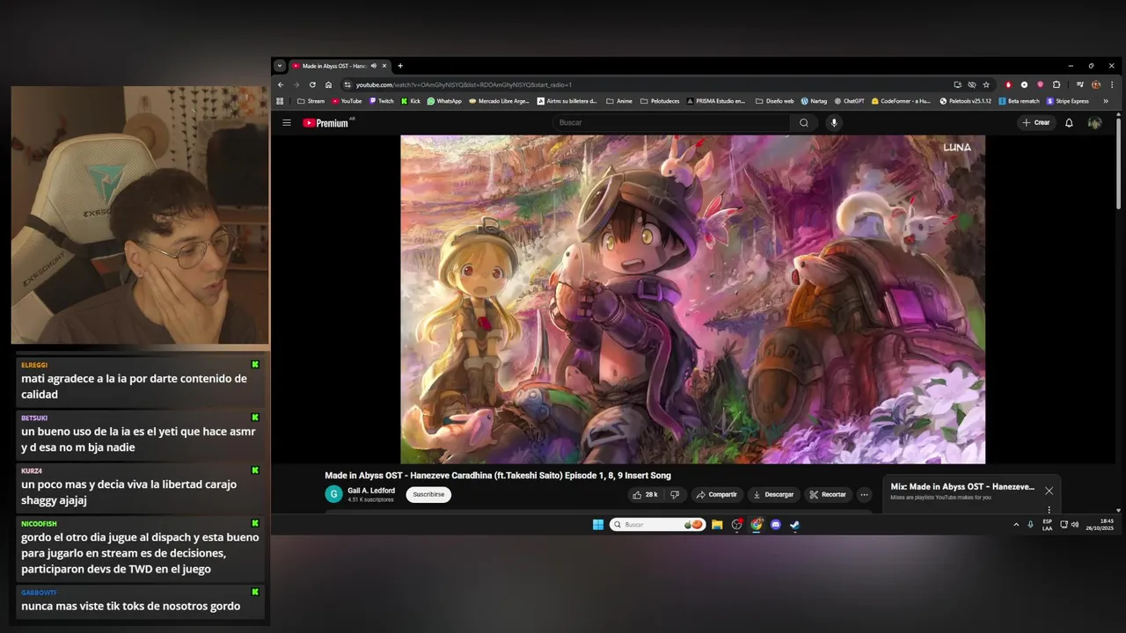The image size is (1126, 633).
Task: Close the Made in Abyss OST tab
Action: 384,66
